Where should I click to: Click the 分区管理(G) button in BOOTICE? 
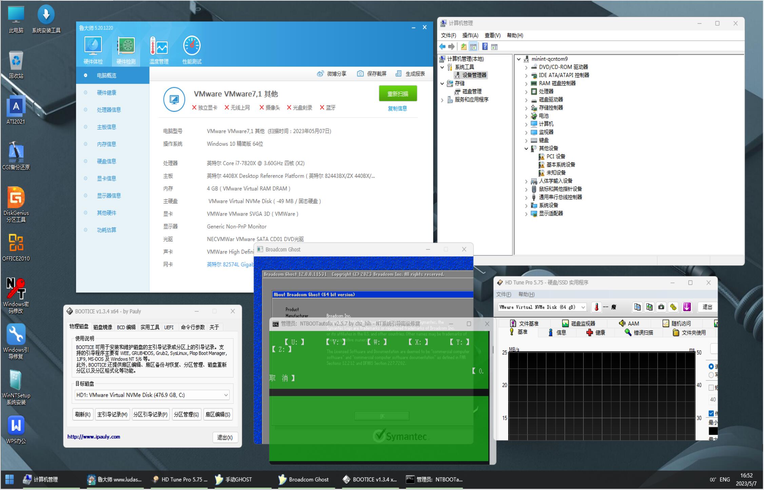coord(186,414)
